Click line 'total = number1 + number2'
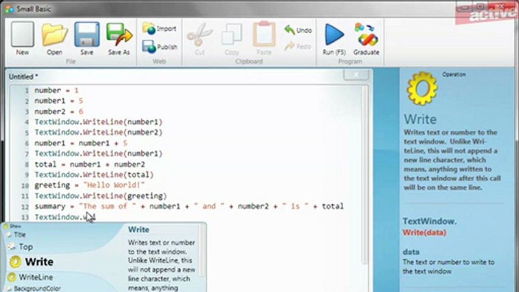 (x=90, y=164)
